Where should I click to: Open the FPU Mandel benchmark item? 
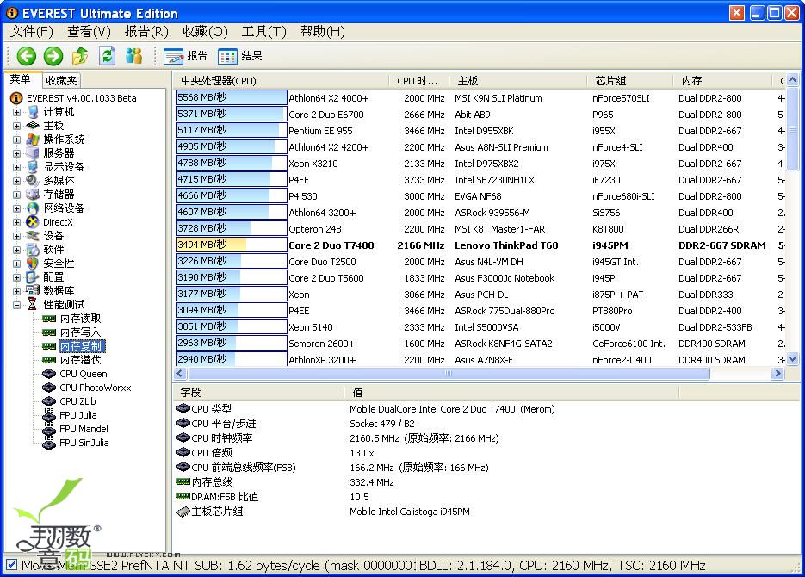point(84,429)
